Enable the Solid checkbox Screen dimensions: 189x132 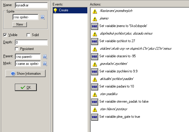[28, 35]
